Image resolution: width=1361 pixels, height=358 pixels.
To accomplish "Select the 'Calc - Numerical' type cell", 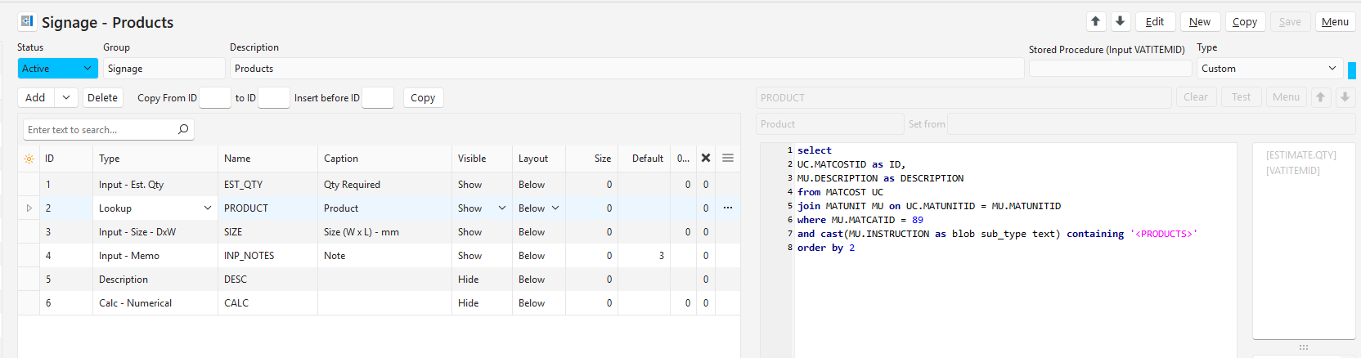I will pos(155,303).
